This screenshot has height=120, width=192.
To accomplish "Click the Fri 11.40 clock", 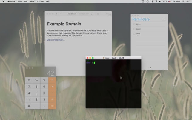I will pos(176,1).
